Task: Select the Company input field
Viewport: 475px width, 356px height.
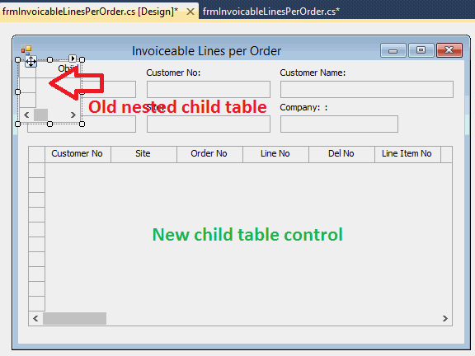Action: (339, 124)
